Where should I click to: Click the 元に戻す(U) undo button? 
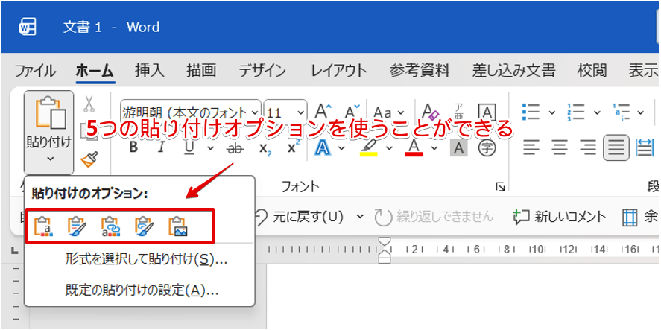[x=299, y=217]
